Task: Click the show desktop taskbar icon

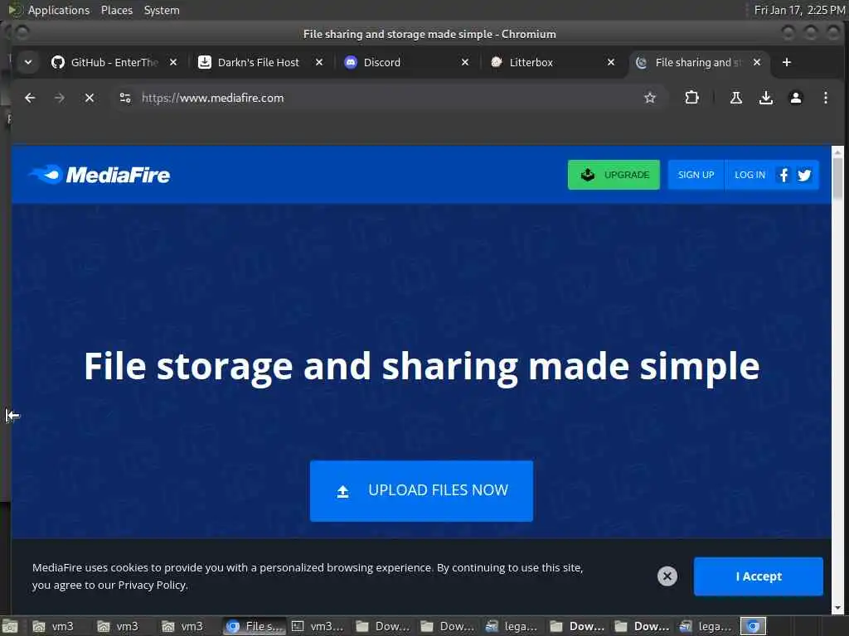Action: 10,626
